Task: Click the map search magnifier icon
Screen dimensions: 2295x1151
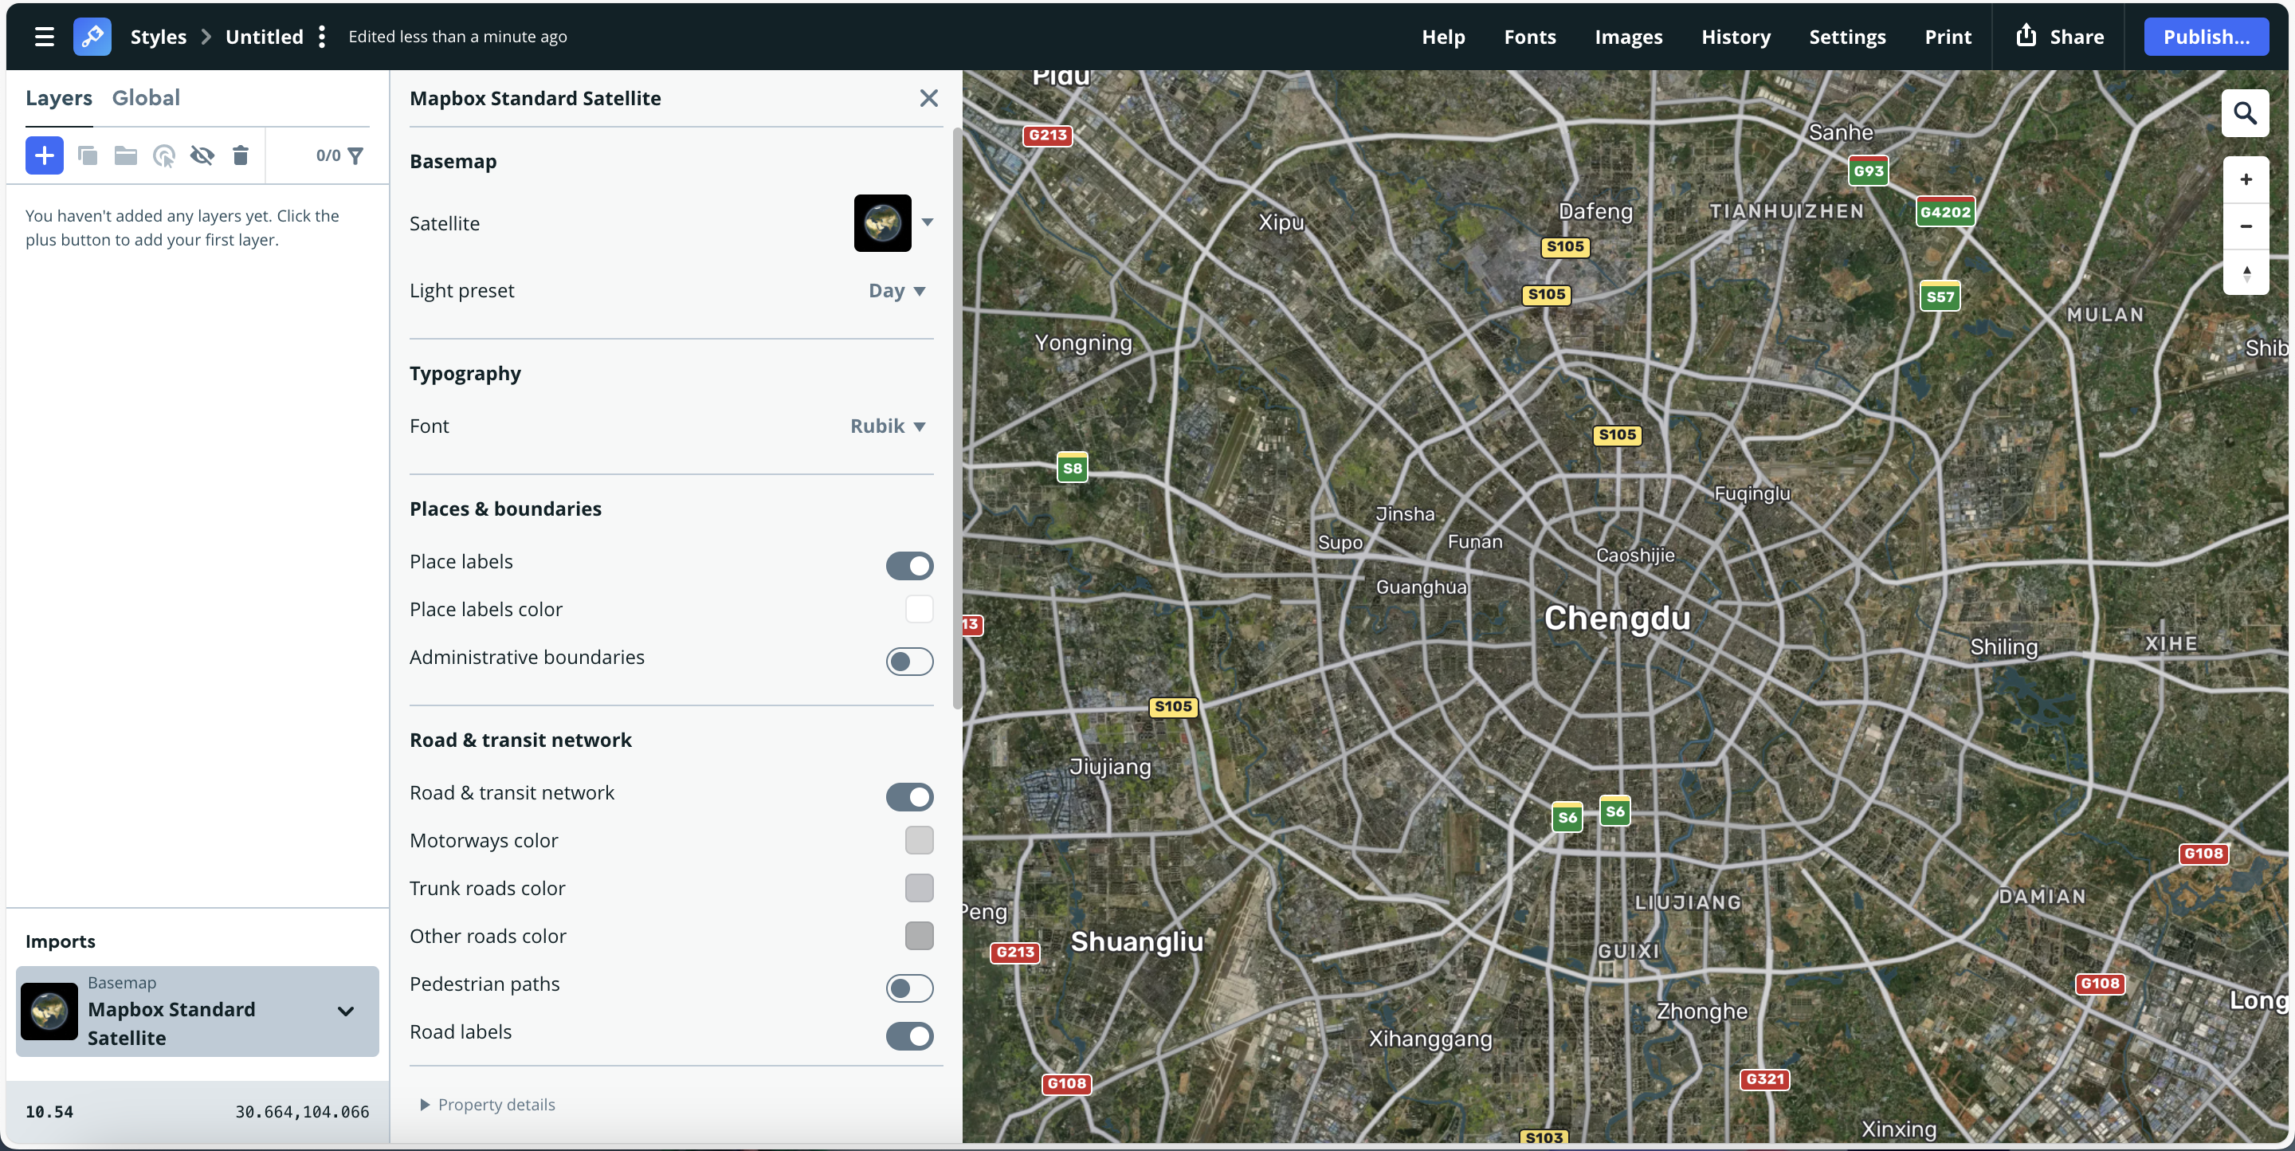Action: point(2245,113)
